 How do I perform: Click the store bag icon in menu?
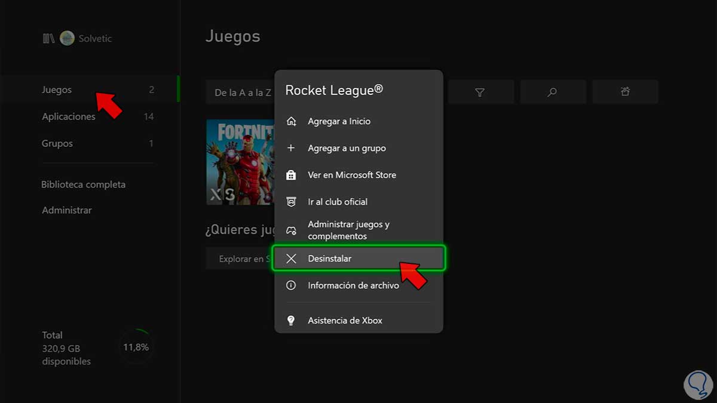pyautogui.click(x=291, y=175)
